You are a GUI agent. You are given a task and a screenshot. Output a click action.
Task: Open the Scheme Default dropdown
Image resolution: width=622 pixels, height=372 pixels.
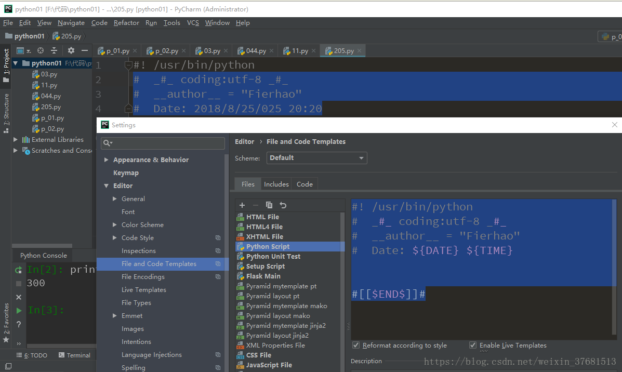click(316, 158)
